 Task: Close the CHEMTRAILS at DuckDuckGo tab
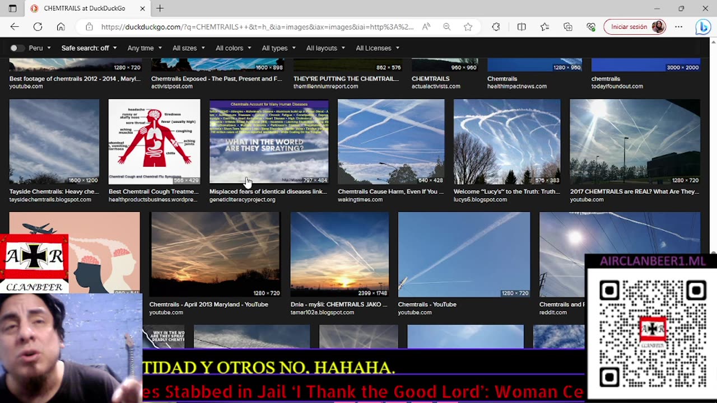pos(142,8)
